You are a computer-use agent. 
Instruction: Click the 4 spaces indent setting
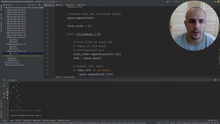pos(173,123)
